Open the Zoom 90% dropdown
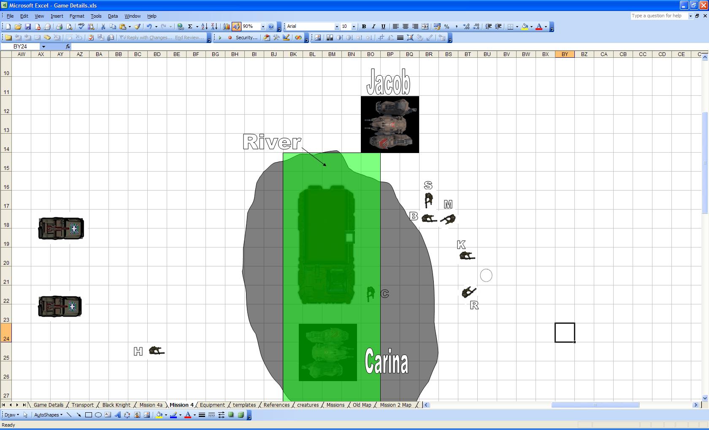 click(x=263, y=27)
